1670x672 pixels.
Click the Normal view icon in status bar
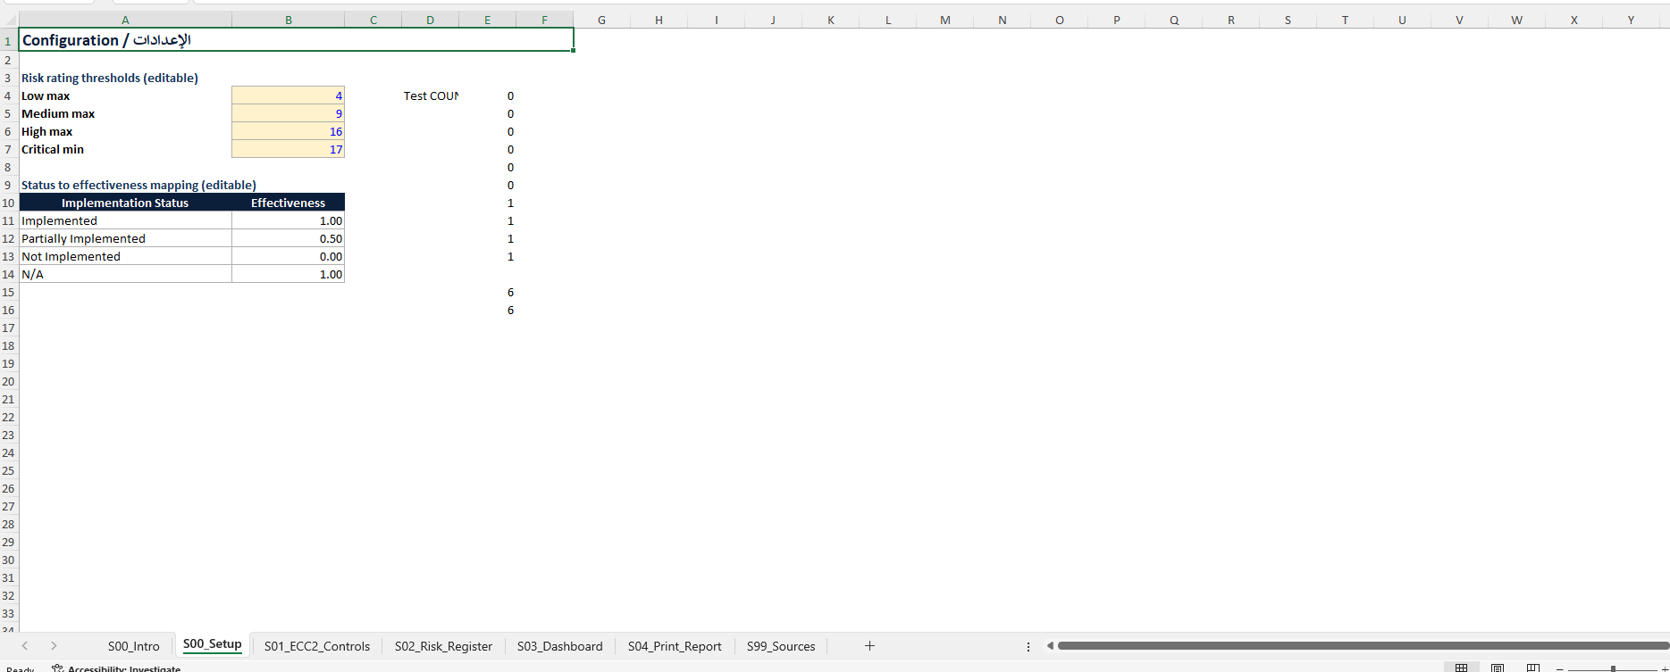pyautogui.click(x=1461, y=668)
